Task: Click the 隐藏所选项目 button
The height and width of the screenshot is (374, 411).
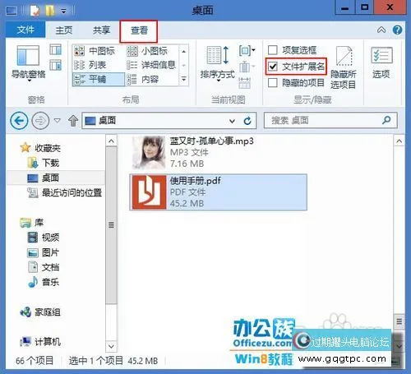Action: [x=344, y=67]
